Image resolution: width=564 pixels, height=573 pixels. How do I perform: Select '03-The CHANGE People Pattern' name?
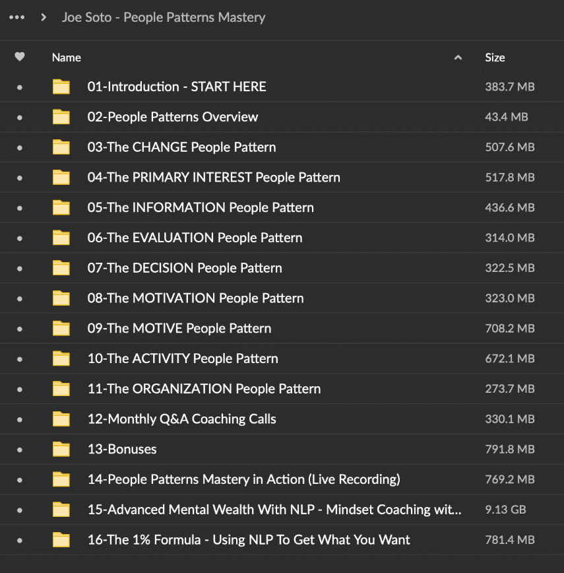tap(182, 147)
